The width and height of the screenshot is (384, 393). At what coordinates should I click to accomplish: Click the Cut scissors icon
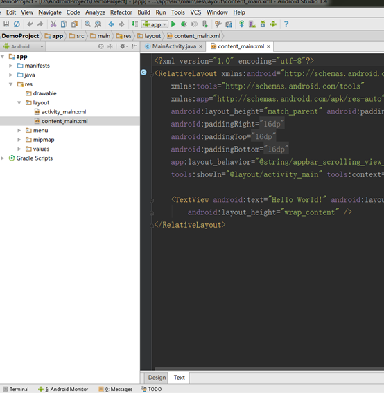(53, 24)
